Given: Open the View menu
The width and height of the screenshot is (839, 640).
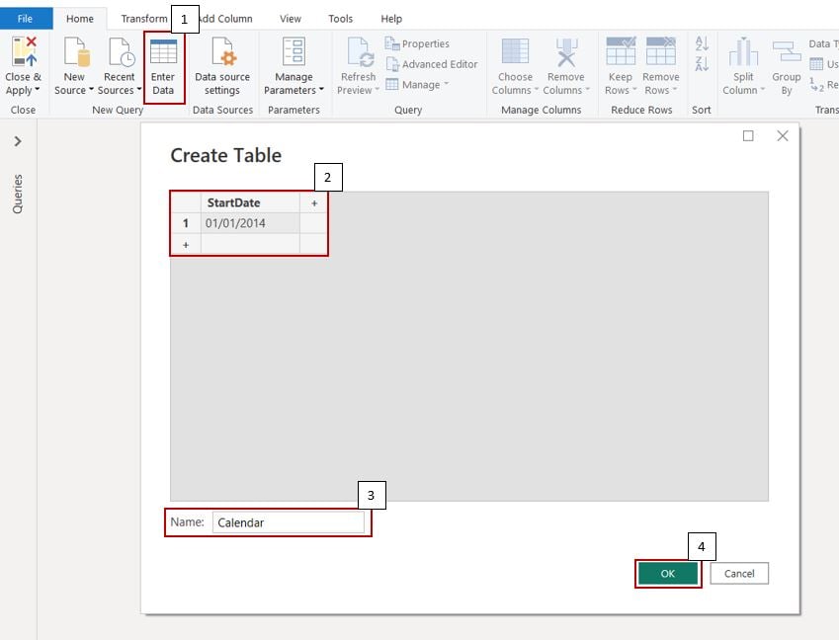Looking at the screenshot, I should coord(290,18).
